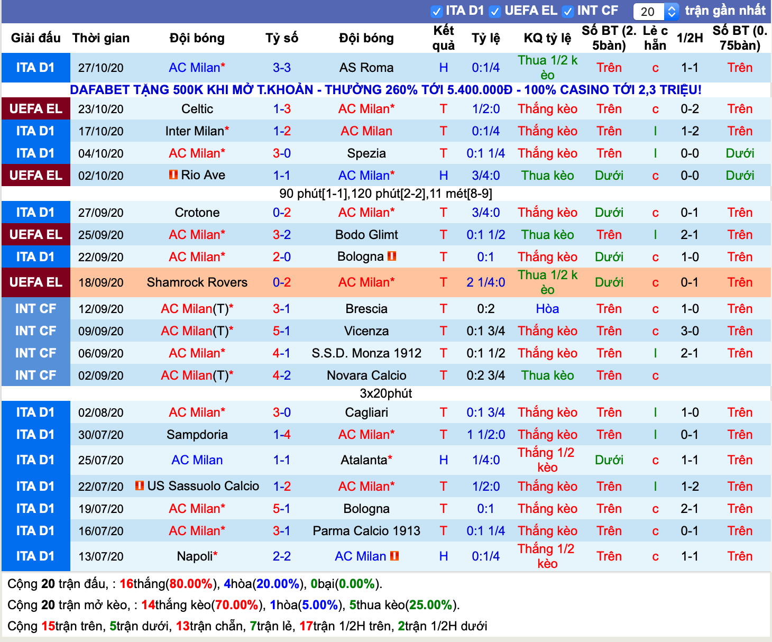
Task: Open the Shamrock Rovers team link
Action: 197,282
